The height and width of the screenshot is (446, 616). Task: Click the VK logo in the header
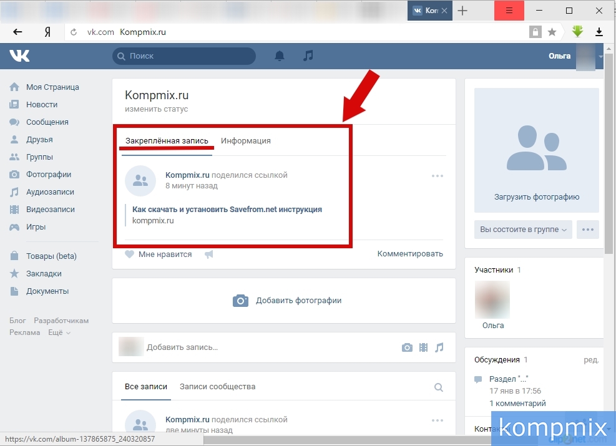(x=19, y=56)
